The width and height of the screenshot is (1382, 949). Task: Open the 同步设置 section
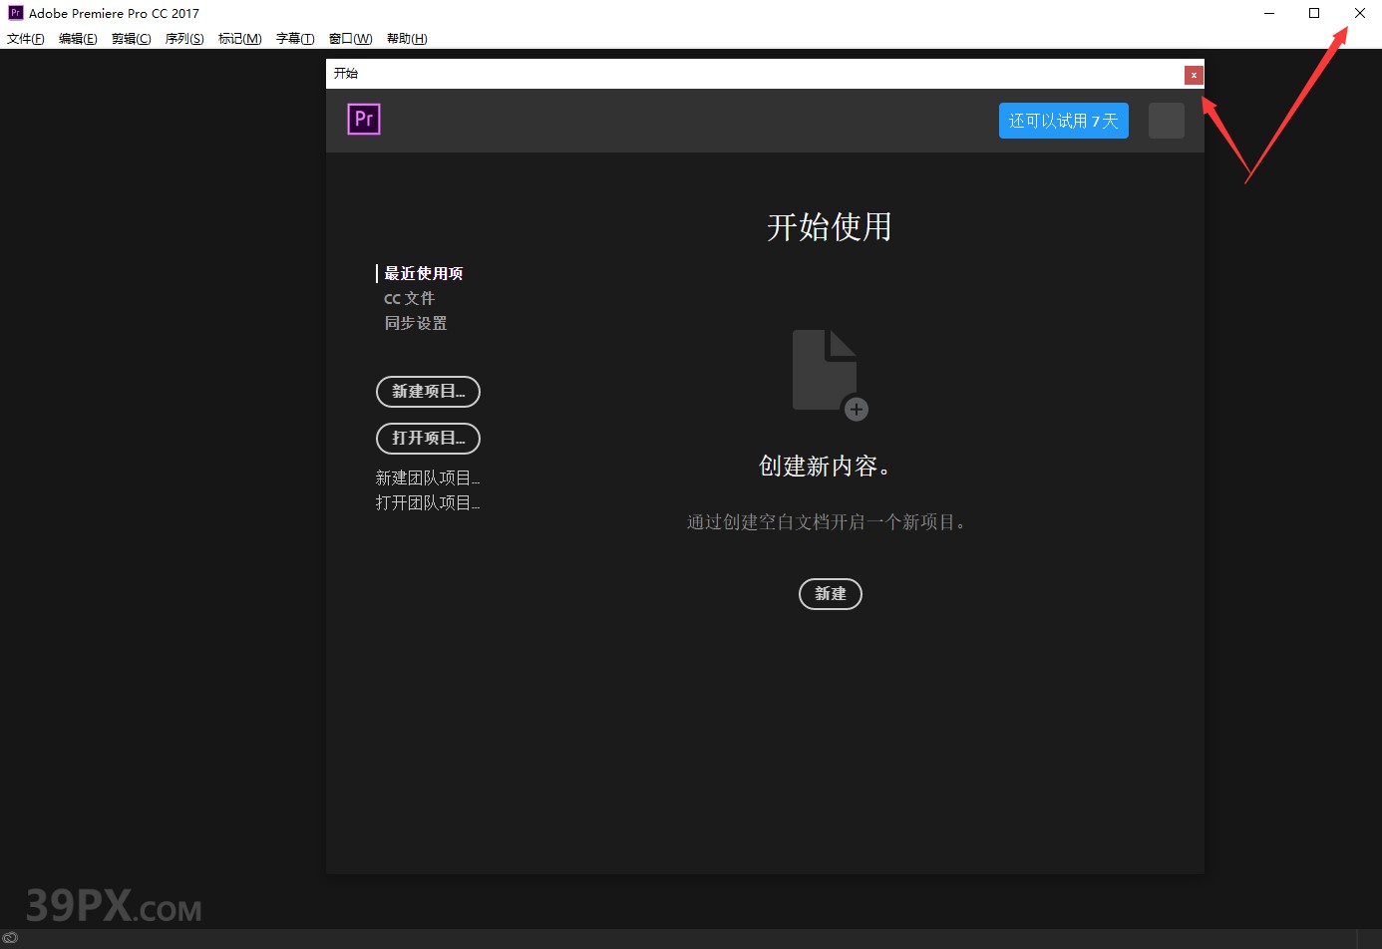coord(415,322)
